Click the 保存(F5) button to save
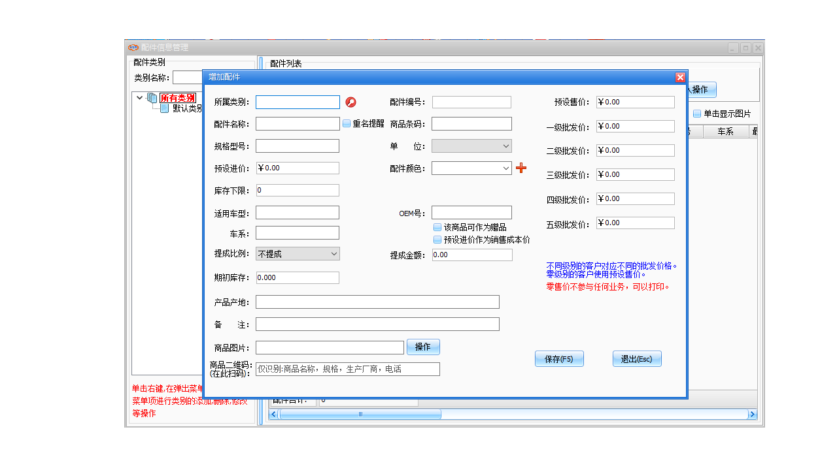Image resolution: width=837 pixels, height=470 pixels. click(559, 358)
